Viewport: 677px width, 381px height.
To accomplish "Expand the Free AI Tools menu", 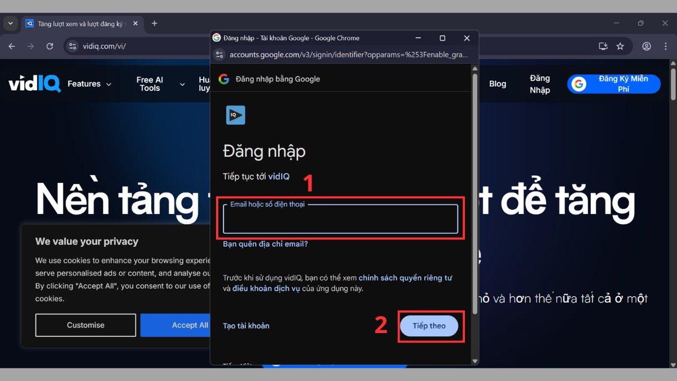I will coord(161,84).
